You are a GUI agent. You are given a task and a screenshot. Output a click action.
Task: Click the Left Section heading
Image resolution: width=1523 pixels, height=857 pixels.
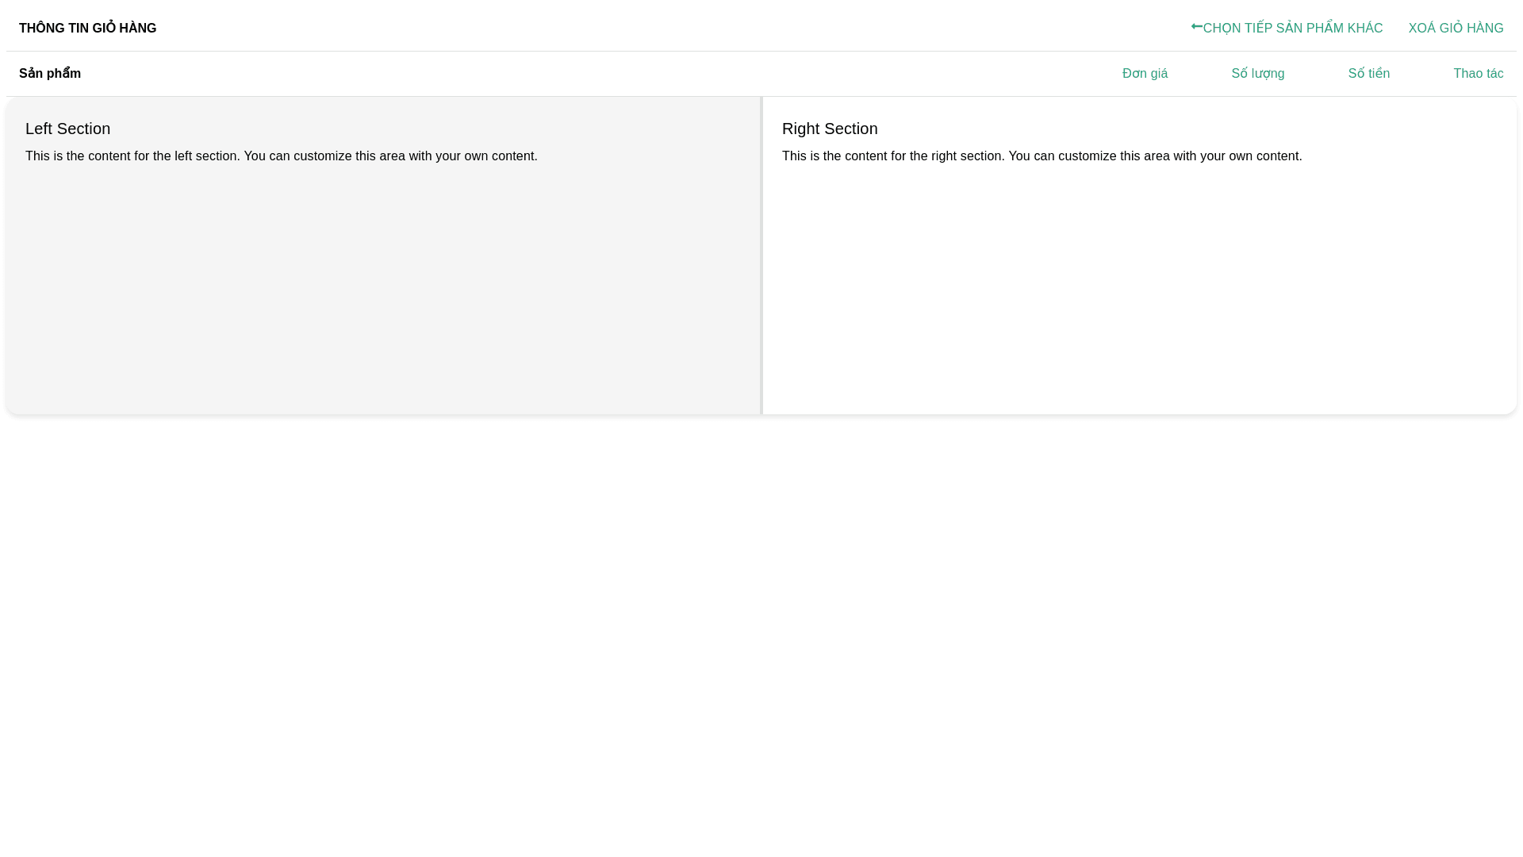point(67,129)
